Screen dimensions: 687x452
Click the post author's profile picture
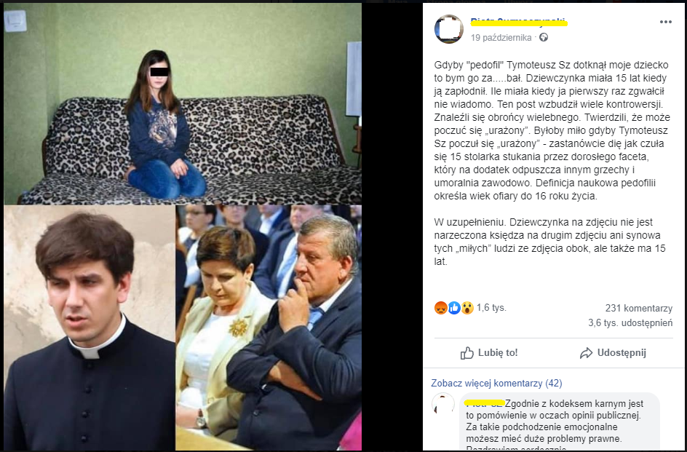pyautogui.click(x=448, y=29)
